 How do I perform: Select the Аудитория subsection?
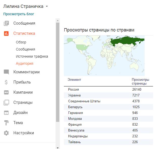coord(24,63)
